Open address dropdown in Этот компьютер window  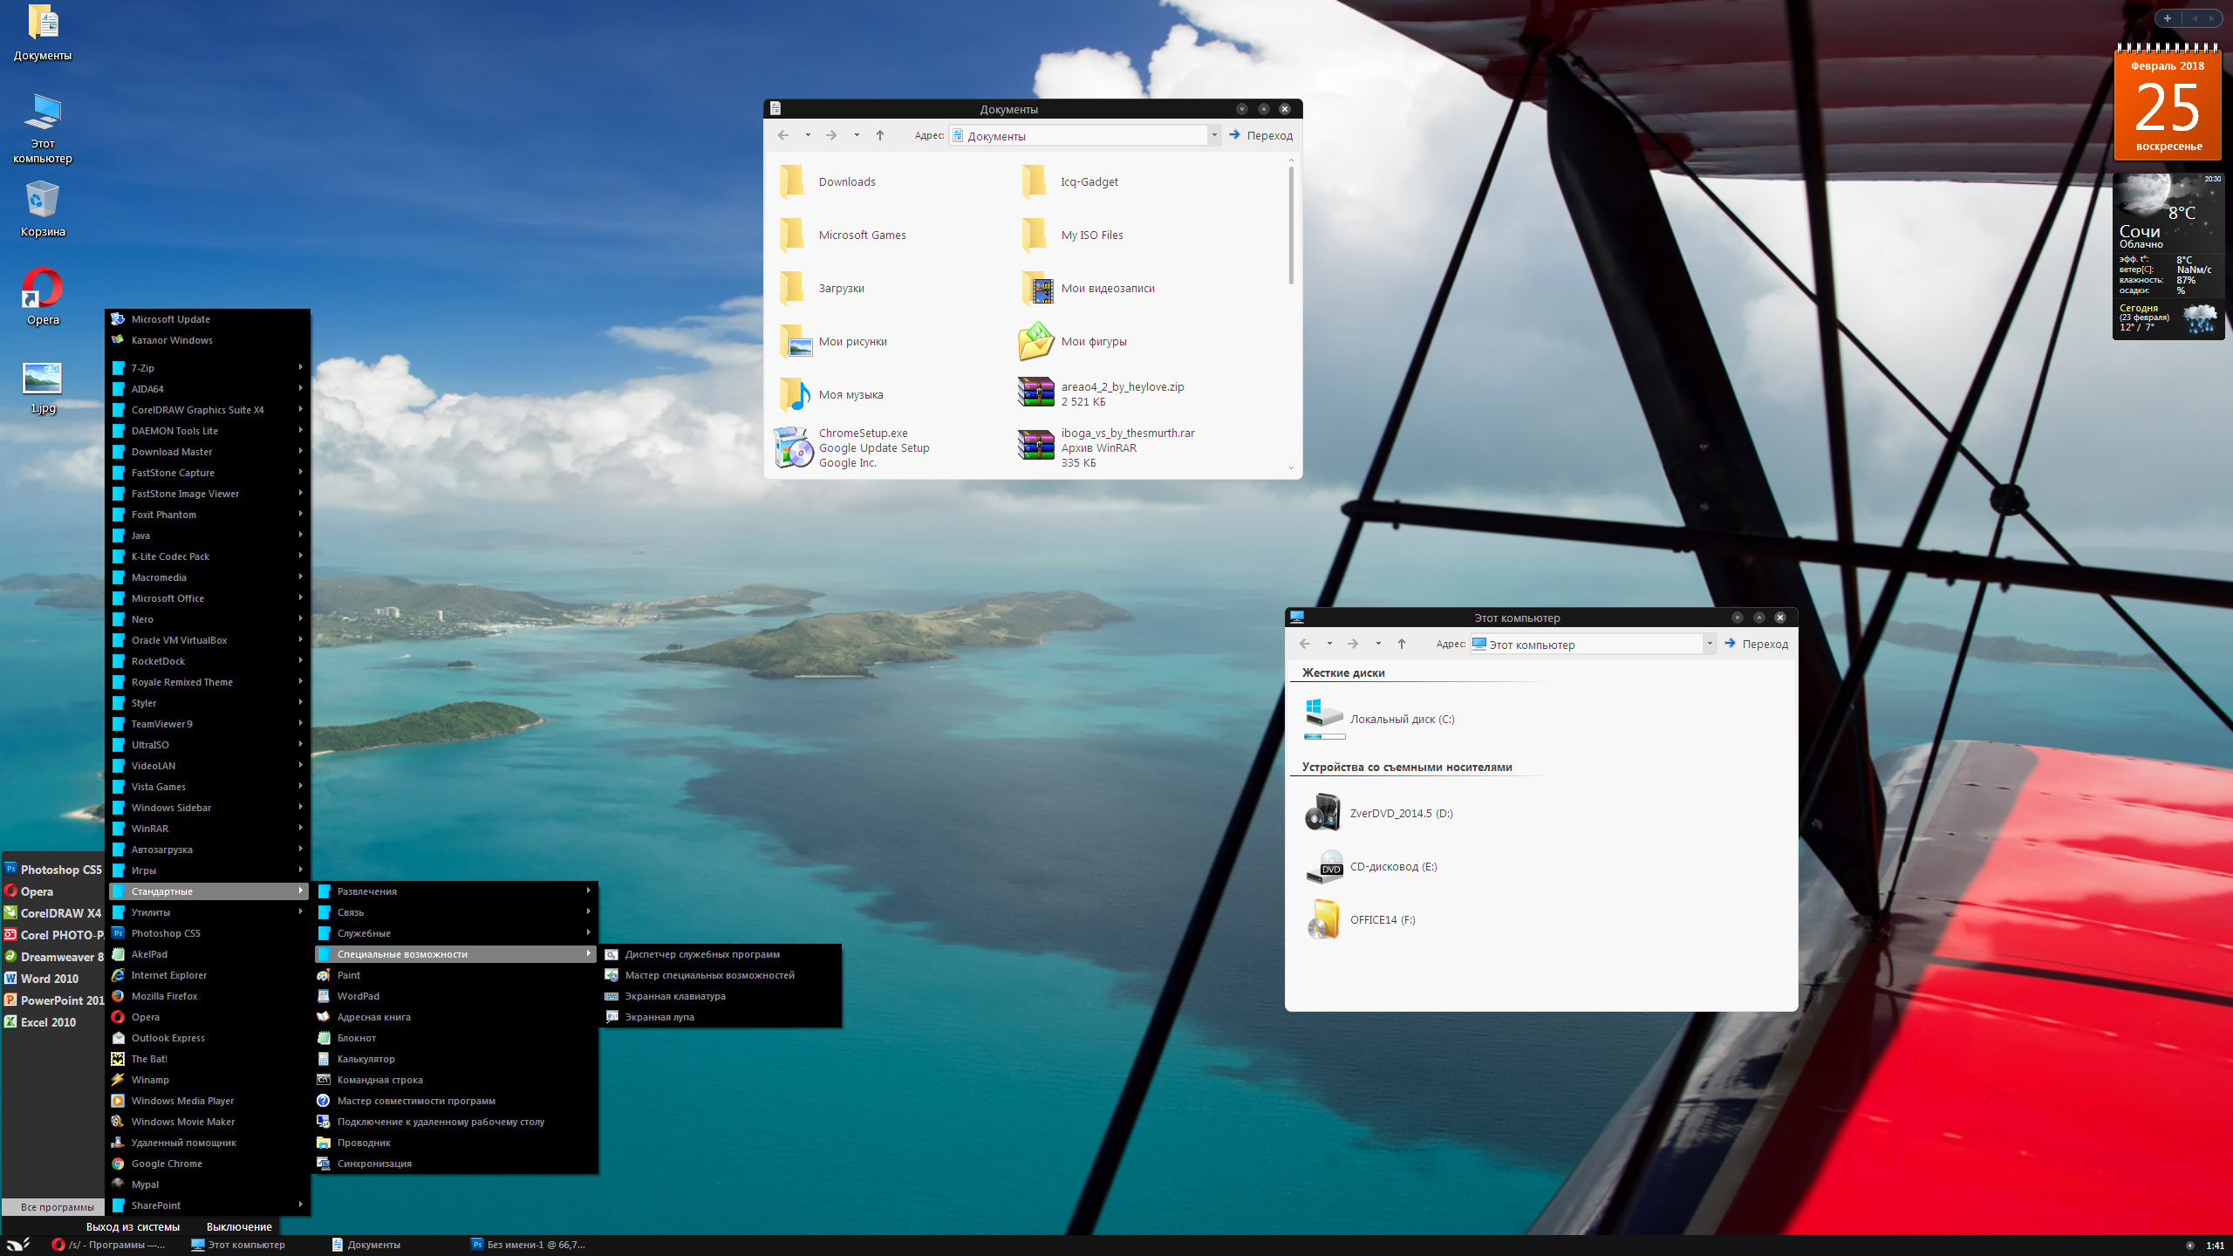click(x=1710, y=644)
